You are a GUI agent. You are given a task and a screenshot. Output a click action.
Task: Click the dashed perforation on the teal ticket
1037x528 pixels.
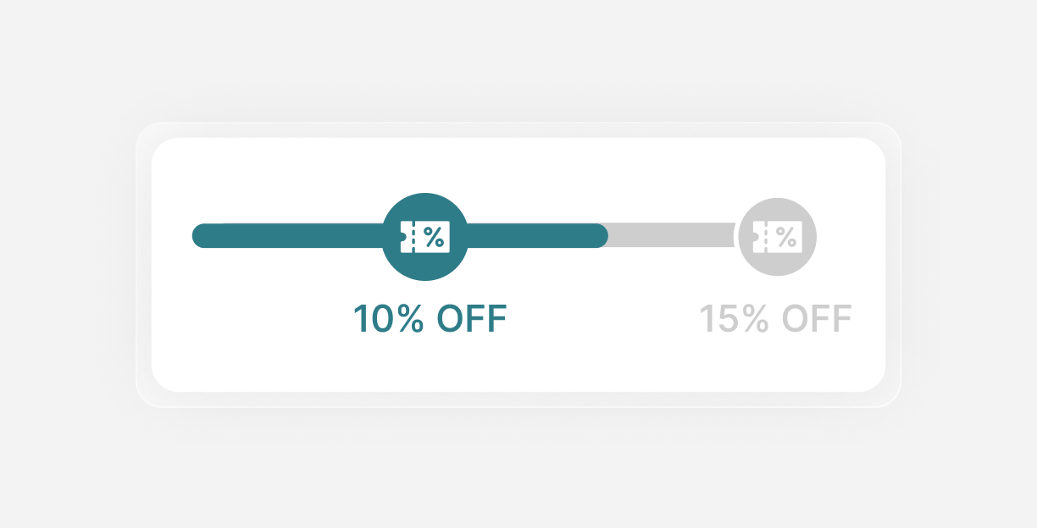click(x=413, y=237)
